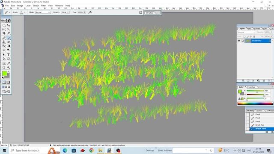Open the Mode Normal dropdown
Viewport: 274px width, 154px height.
click(43, 12)
